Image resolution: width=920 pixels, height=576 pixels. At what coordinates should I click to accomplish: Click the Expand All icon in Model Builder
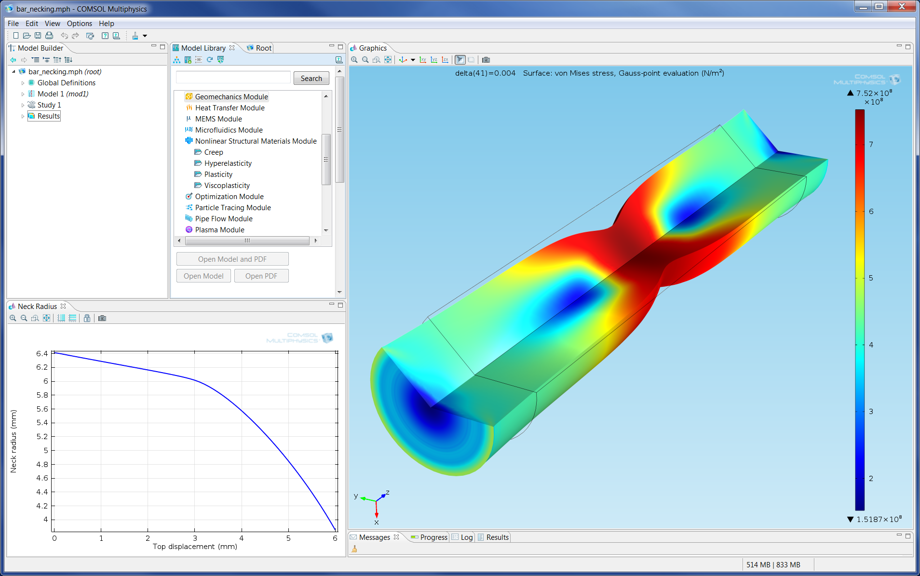(x=35, y=60)
